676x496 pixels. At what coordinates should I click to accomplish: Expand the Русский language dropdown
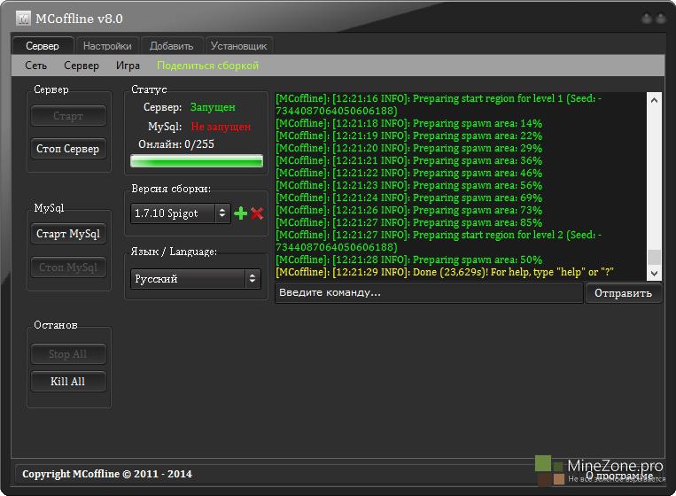pos(195,279)
